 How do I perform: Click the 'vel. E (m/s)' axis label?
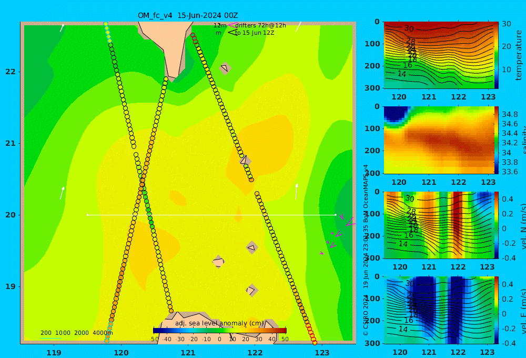(524, 311)
